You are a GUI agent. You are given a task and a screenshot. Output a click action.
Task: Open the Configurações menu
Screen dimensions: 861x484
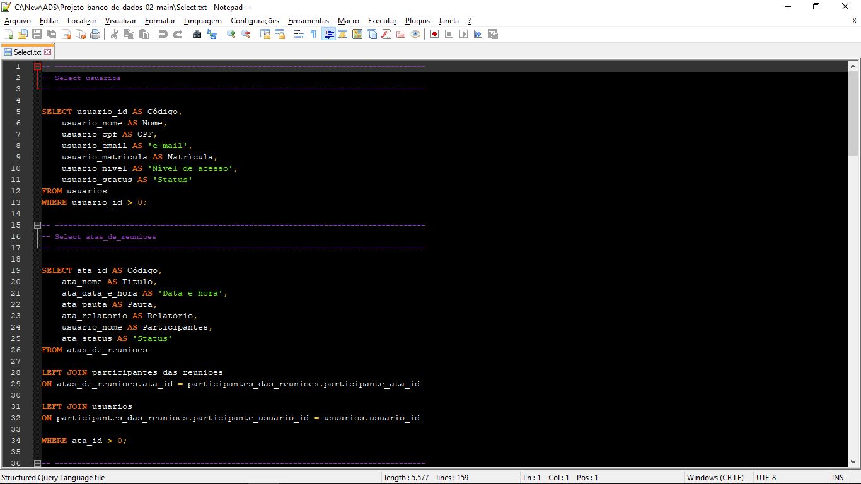click(x=255, y=21)
